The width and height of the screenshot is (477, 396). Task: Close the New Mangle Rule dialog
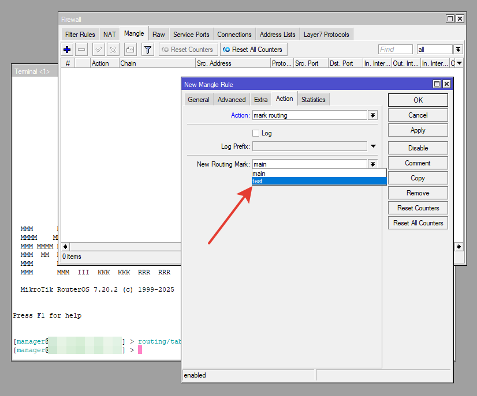pos(446,84)
